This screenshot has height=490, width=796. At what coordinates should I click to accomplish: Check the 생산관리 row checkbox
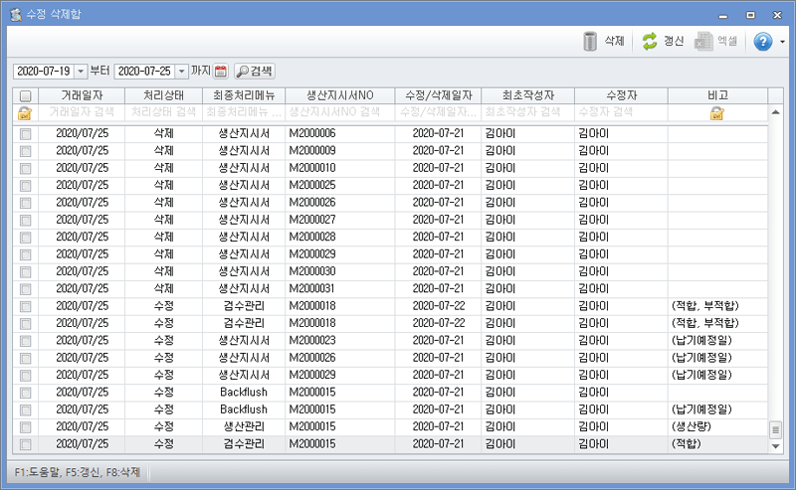[x=25, y=426]
